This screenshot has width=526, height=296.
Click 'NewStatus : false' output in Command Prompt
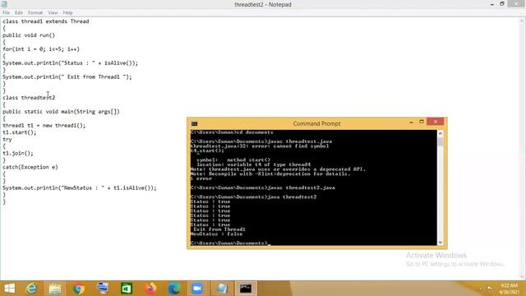pyautogui.click(x=216, y=234)
